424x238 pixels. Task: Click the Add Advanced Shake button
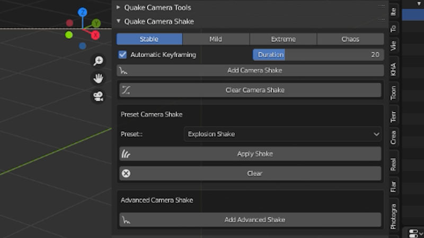[x=250, y=219]
